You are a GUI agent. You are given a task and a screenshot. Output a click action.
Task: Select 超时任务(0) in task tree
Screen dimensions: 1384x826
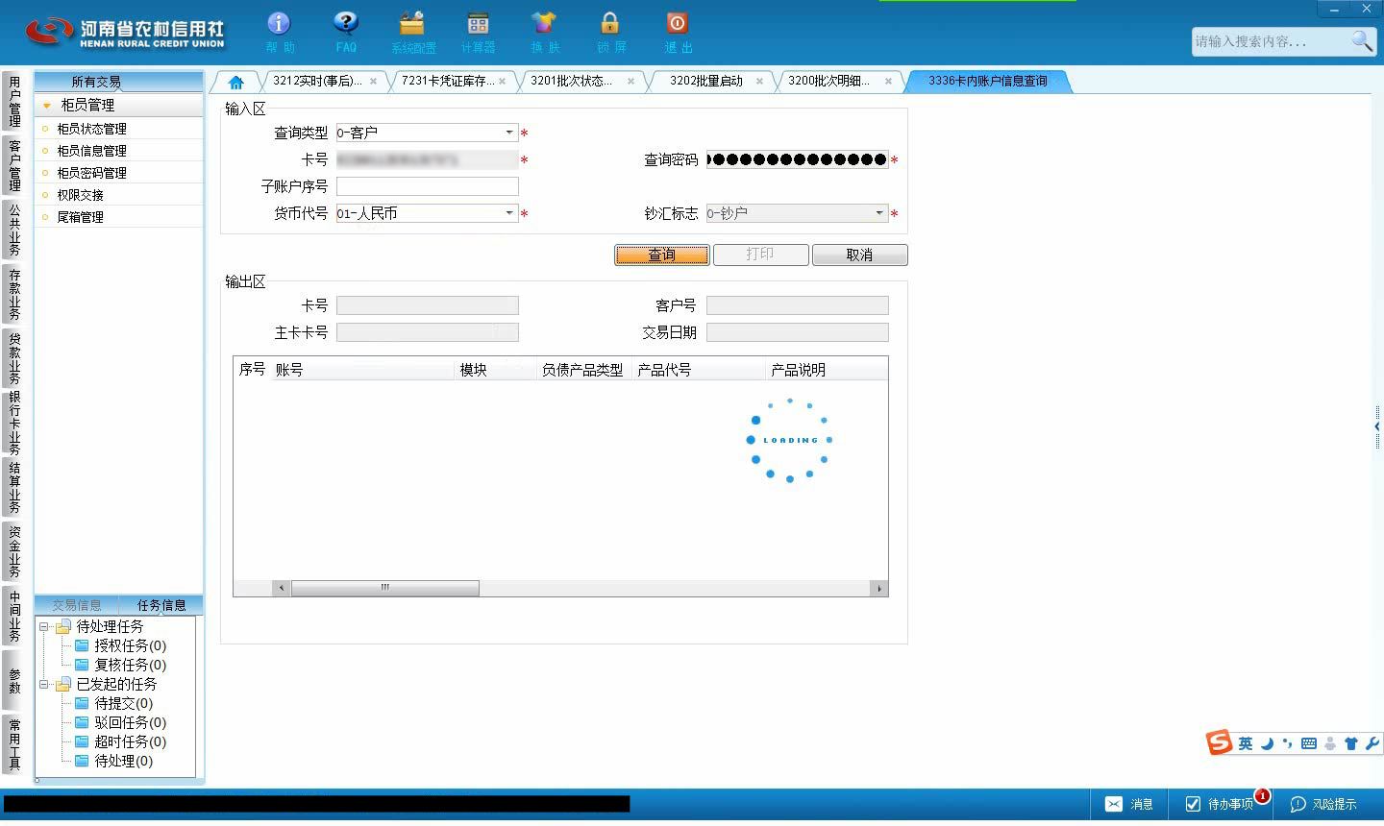[x=131, y=741]
